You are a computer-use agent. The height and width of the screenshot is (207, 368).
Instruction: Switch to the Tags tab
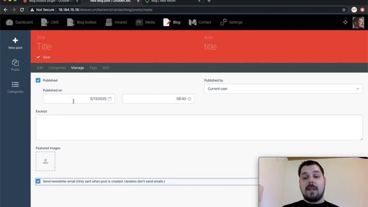pyautogui.click(x=93, y=68)
